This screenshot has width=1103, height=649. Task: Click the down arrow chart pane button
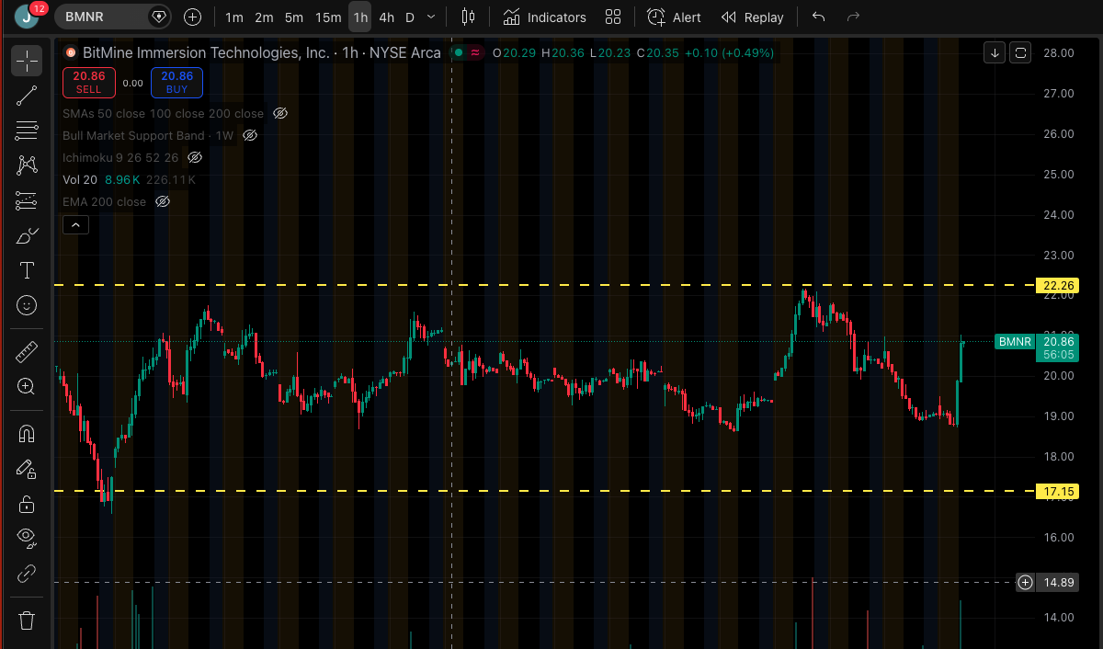pyautogui.click(x=995, y=52)
